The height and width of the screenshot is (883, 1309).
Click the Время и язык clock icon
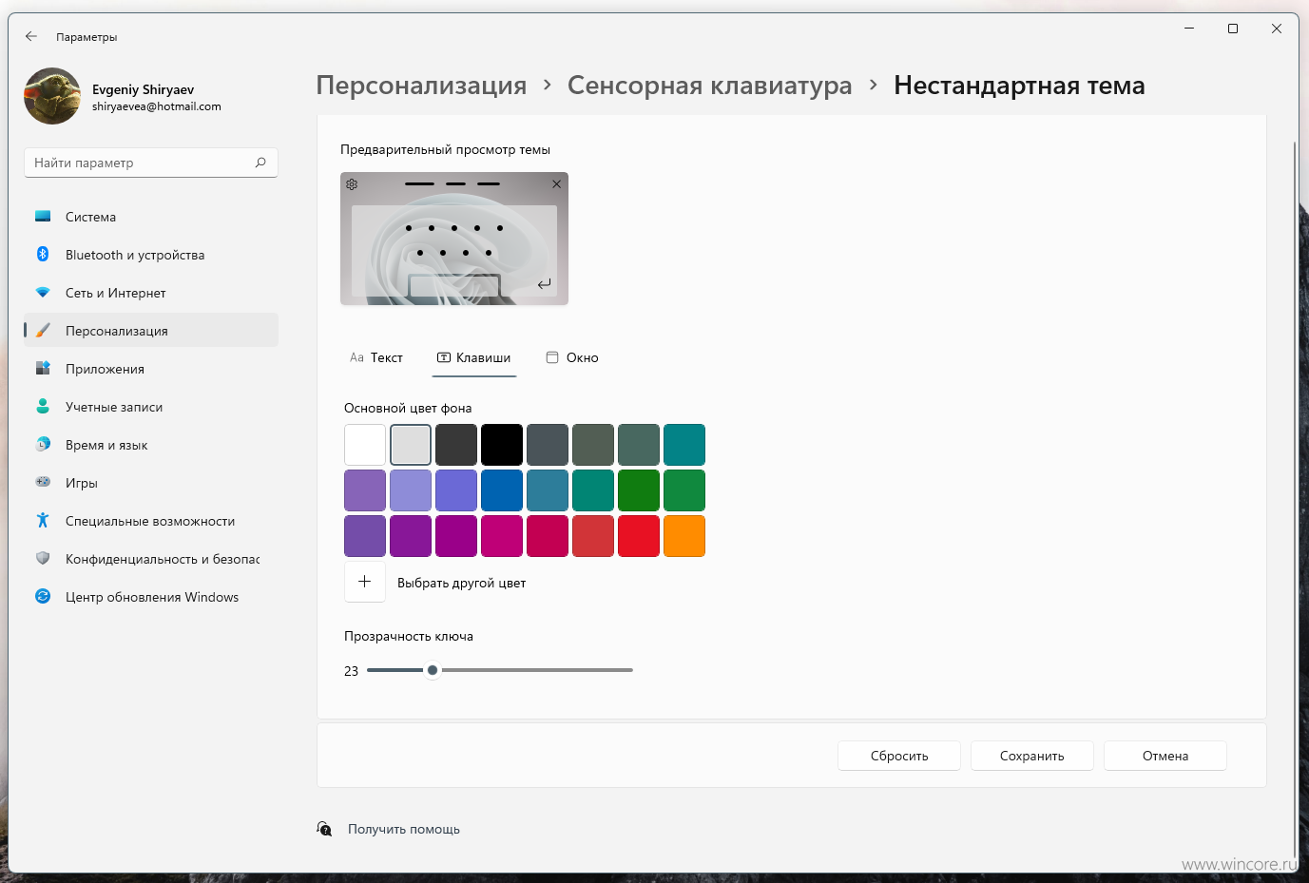click(43, 444)
